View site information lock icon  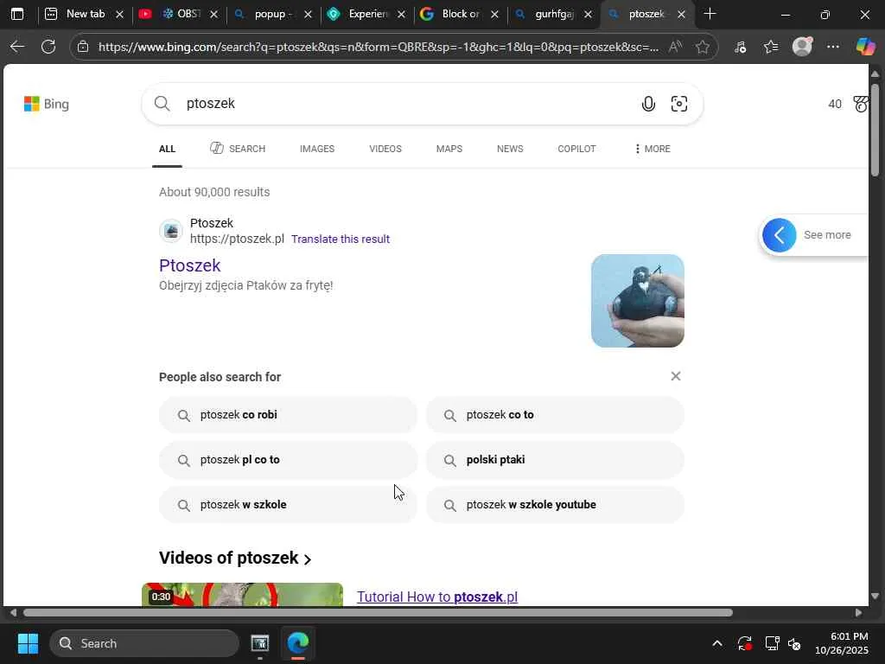click(83, 47)
